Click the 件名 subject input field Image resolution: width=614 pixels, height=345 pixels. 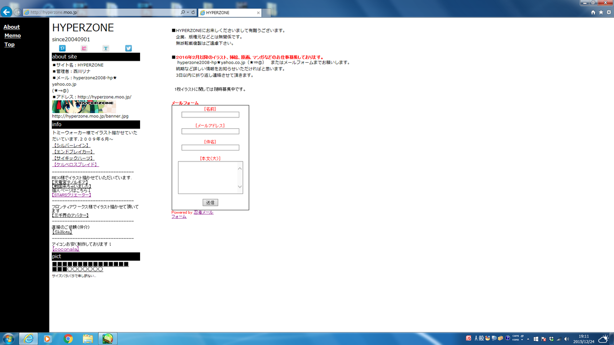210,148
